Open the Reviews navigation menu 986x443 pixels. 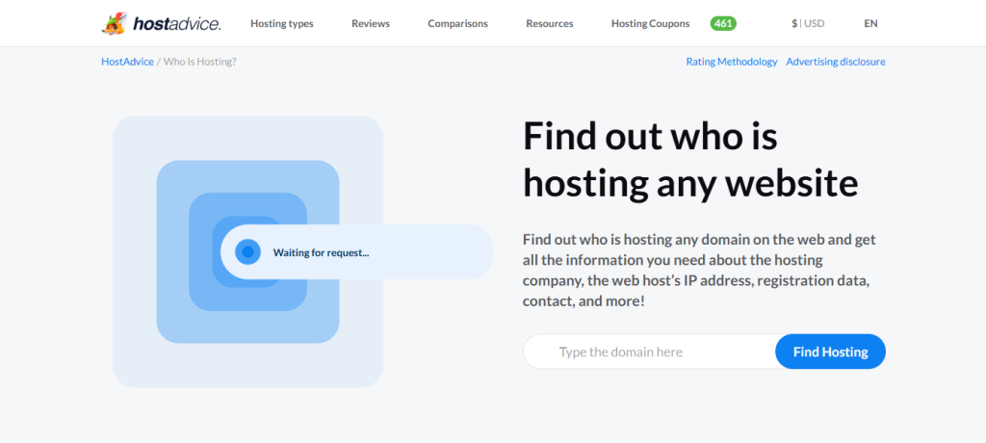tap(371, 23)
